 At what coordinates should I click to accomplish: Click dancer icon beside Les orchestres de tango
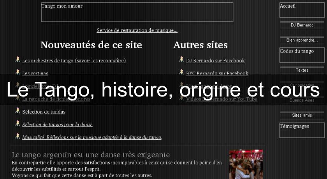click(x=18, y=60)
